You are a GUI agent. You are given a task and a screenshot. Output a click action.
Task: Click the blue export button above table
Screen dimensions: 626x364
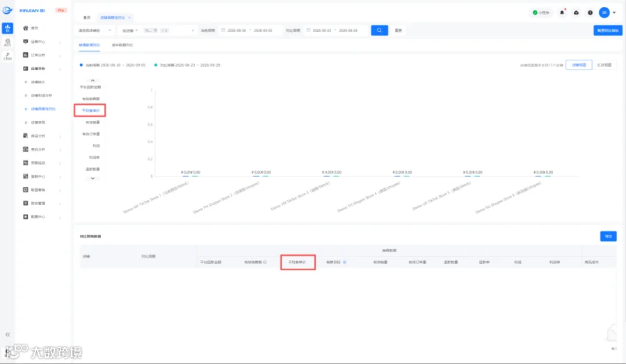(x=608, y=236)
